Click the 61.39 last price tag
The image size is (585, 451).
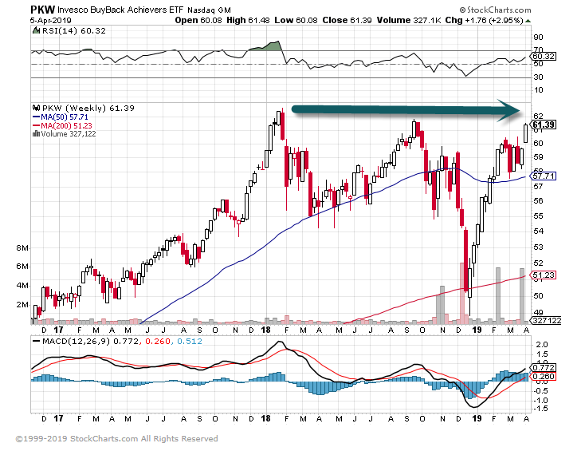(544, 125)
